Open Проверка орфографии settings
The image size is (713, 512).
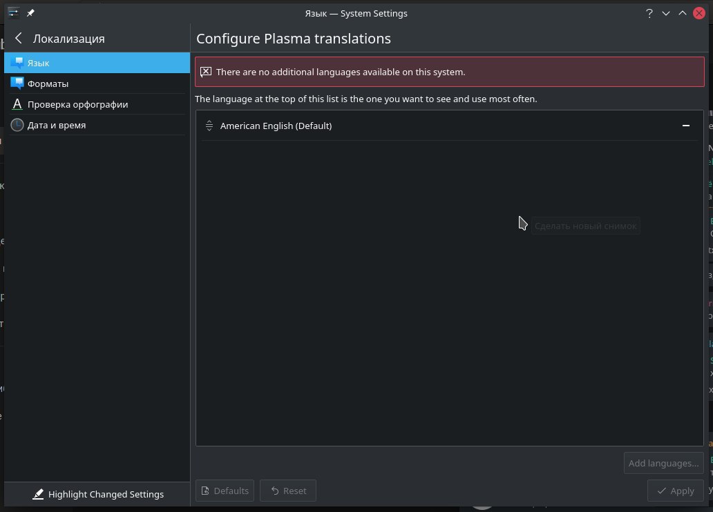97,104
